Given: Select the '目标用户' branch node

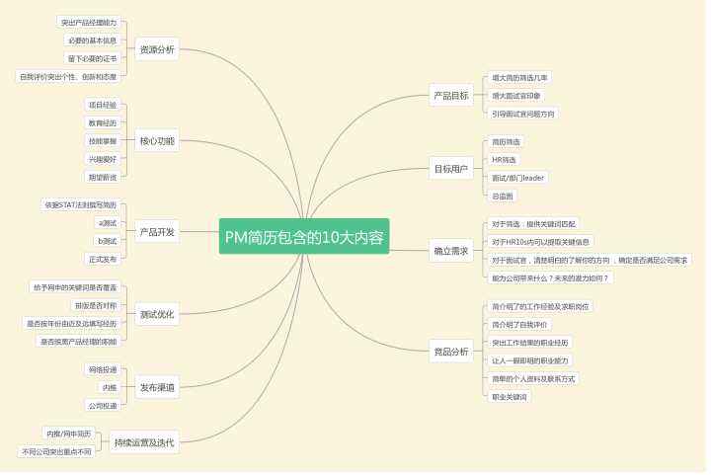Looking at the screenshot, I should [451, 169].
